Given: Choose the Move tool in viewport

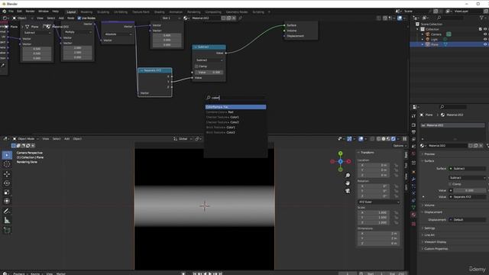Looking at the screenshot, I should (x=7, y=174).
